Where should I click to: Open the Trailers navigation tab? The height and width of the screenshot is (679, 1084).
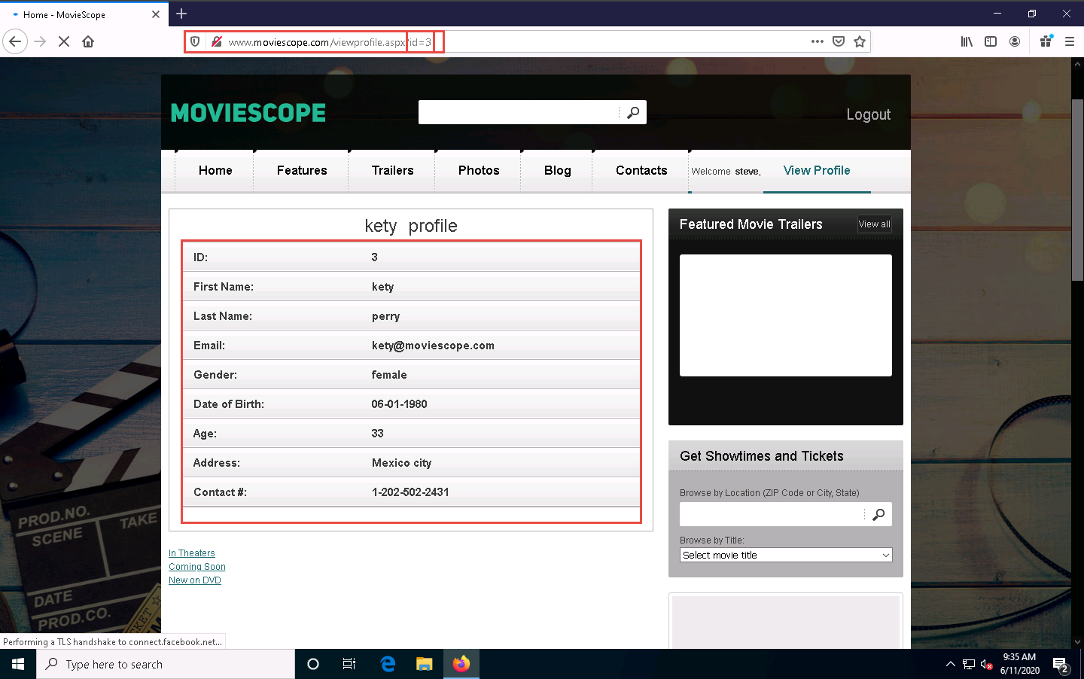pos(392,170)
